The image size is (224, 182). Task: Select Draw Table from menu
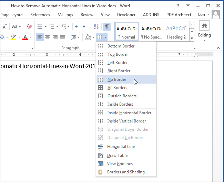coord(126,156)
